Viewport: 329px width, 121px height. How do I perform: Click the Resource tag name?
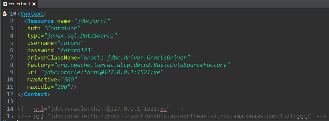click(41, 21)
